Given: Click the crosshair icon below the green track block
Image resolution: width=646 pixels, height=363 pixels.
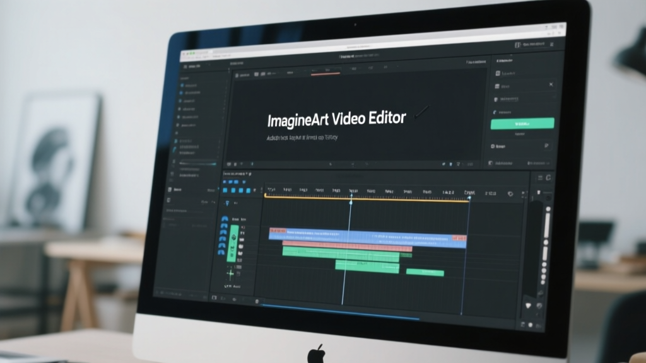Looking at the screenshot, I should (x=230, y=274).
